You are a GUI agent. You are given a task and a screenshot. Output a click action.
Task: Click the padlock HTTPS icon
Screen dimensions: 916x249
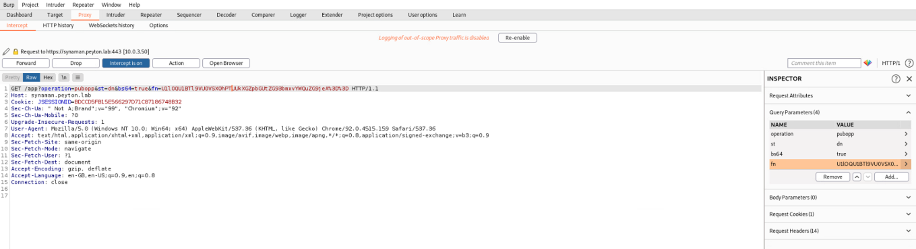pyautogui.click(x=16, y=52)
